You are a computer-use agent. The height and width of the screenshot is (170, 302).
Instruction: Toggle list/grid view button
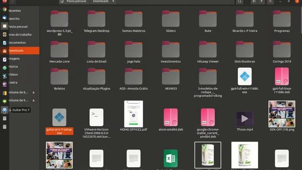[x=254, y=1]
